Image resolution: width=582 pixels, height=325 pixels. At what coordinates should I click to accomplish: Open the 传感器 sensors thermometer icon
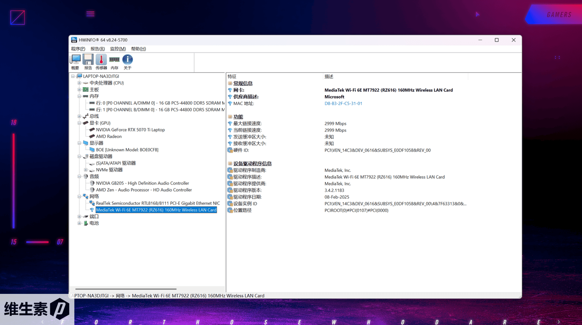tap(101, 62)
